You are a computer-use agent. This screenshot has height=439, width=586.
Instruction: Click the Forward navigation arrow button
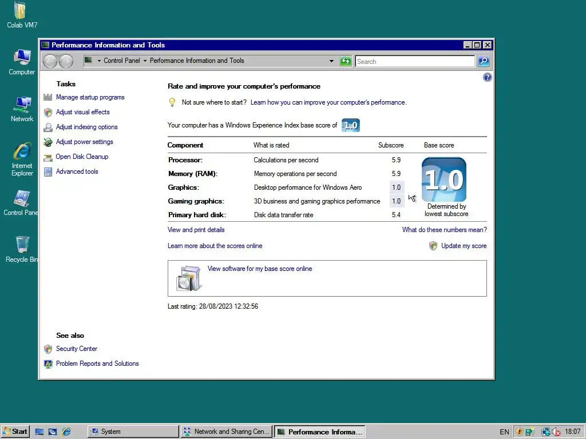[66, 61]
